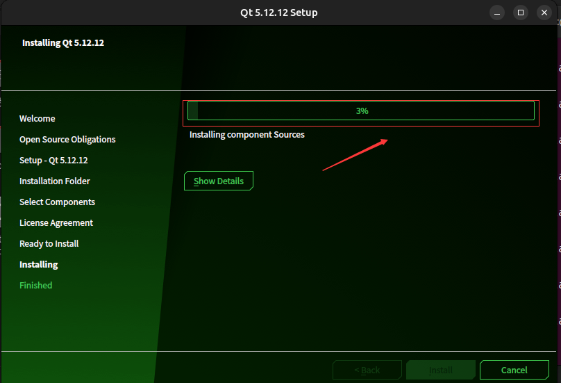This screenshot has height=383, width=561.
Task: Click the 3% installation progress bar
Action: pyautogui.click(x=361, y=111)
